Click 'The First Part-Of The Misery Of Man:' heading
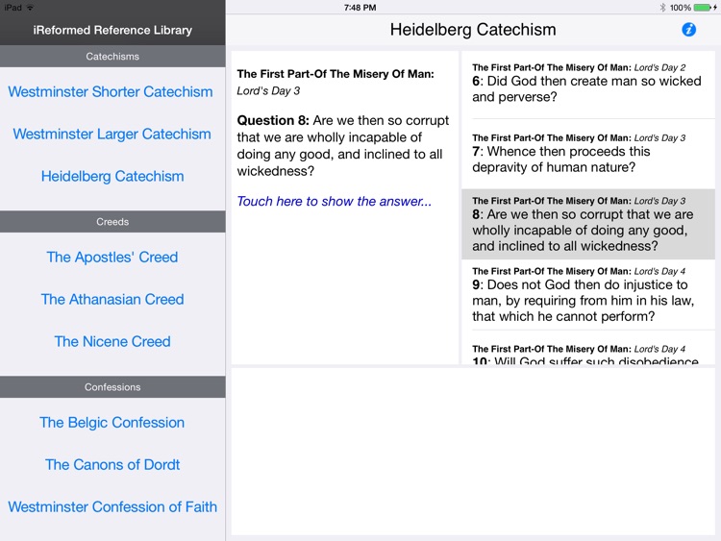This screenshot has height=541, width=721. point(336,74)
